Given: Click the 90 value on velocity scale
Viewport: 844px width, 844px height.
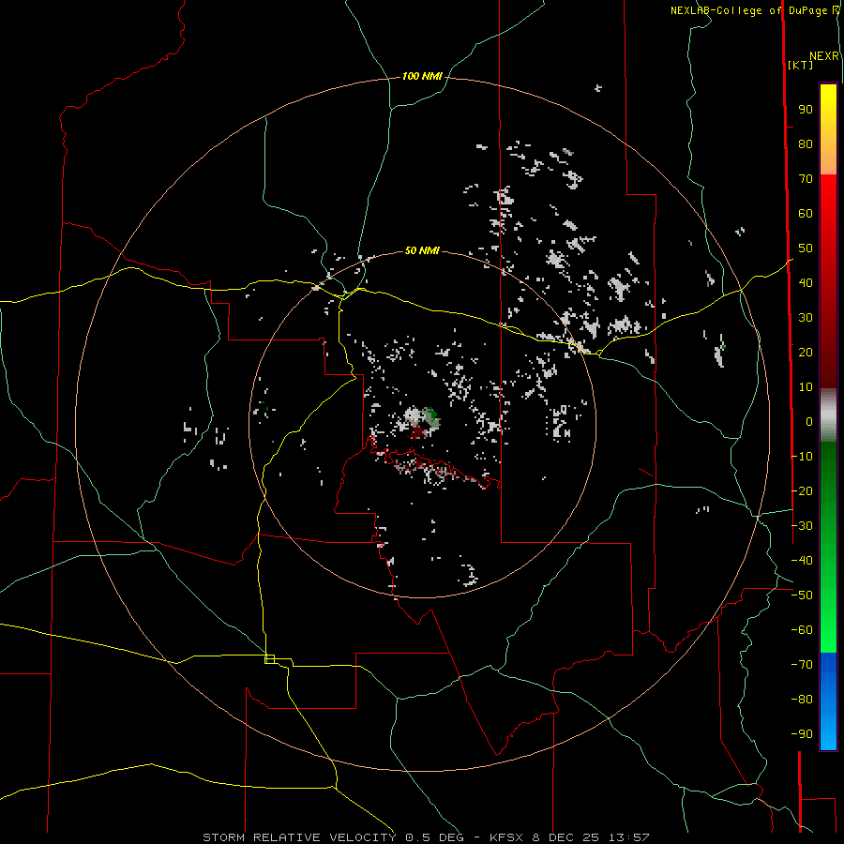Looking at the screenshot, I should (806, 110).
